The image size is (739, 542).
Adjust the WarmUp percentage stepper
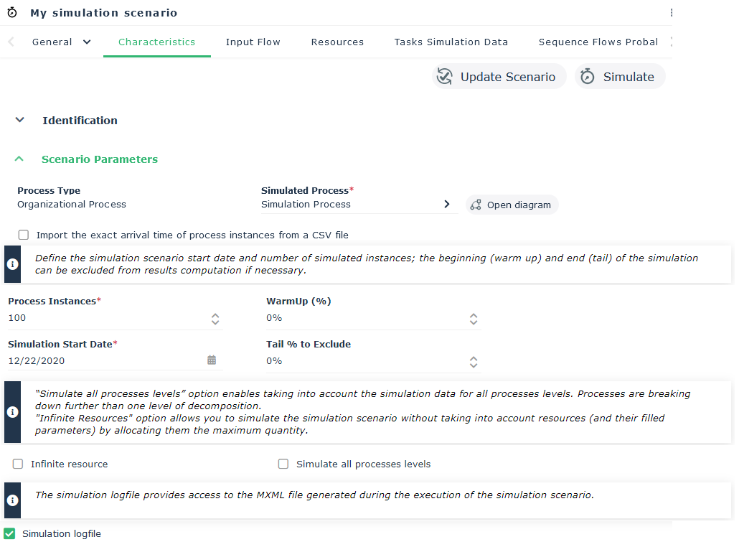pyautogui.click(x=473, y=318)
